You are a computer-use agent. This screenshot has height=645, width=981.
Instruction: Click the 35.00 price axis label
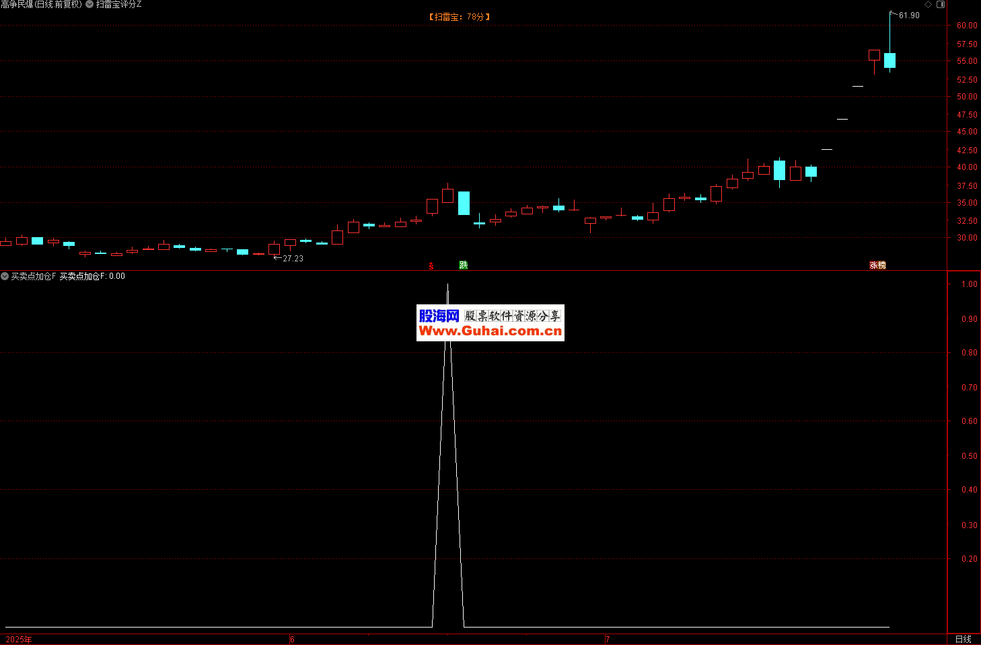[x=967, y=203]
